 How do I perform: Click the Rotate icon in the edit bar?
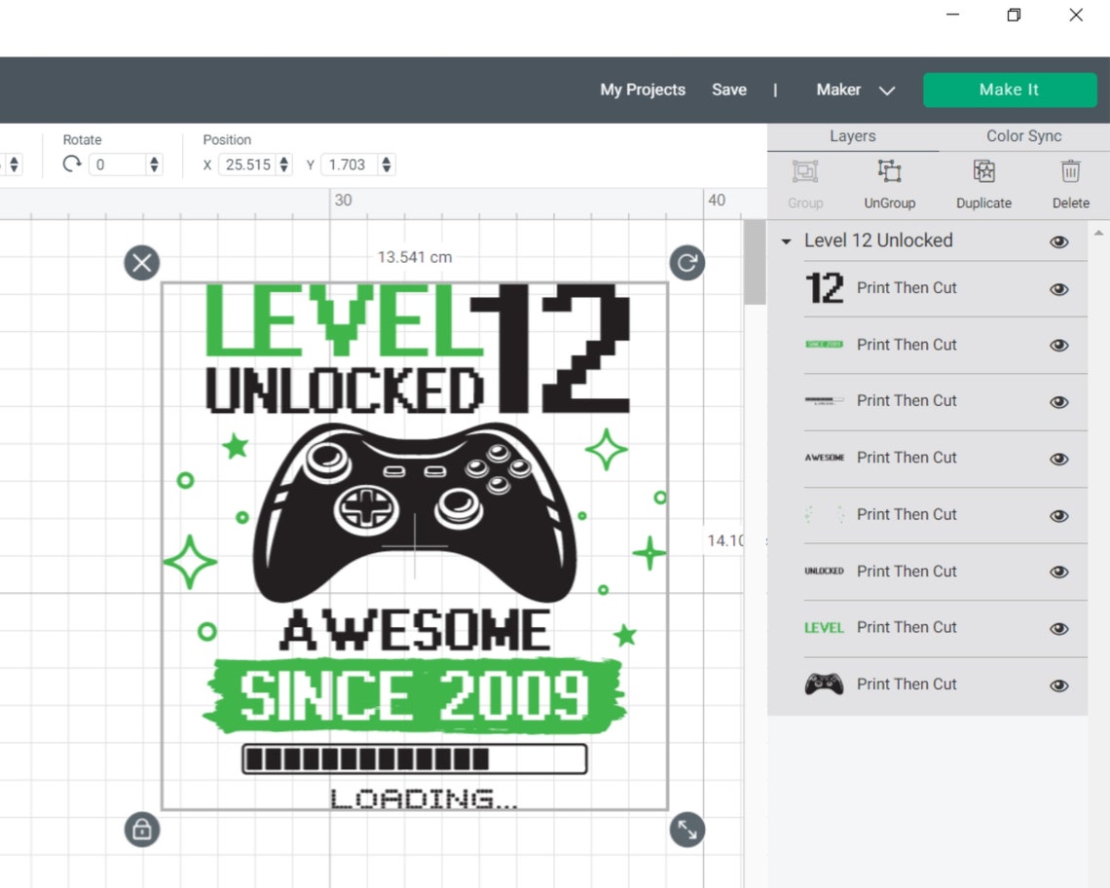click(71, 164)
